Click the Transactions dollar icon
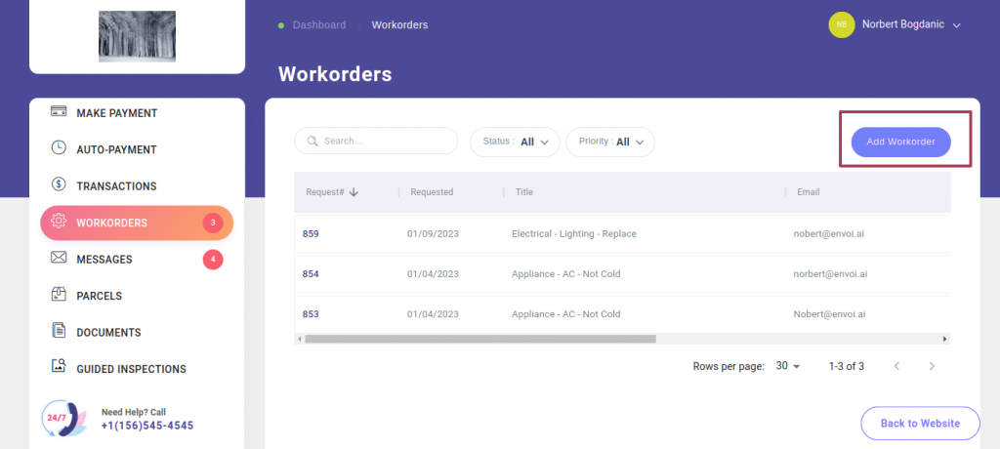 click(59, 184)
